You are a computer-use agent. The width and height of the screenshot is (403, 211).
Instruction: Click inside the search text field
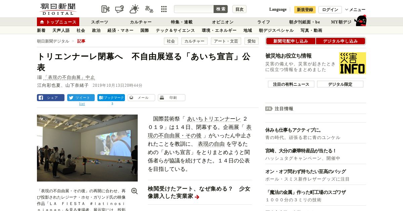[x=194, y=9]
